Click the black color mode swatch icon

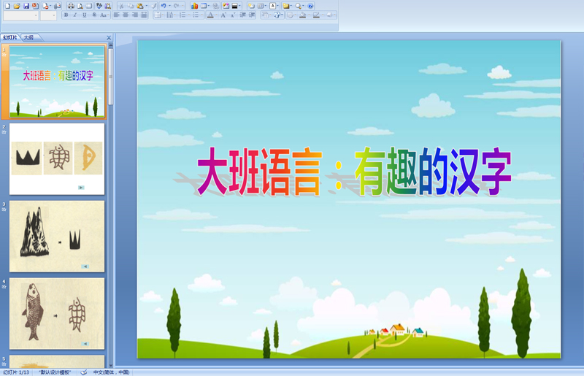click(x=234, y=6)
